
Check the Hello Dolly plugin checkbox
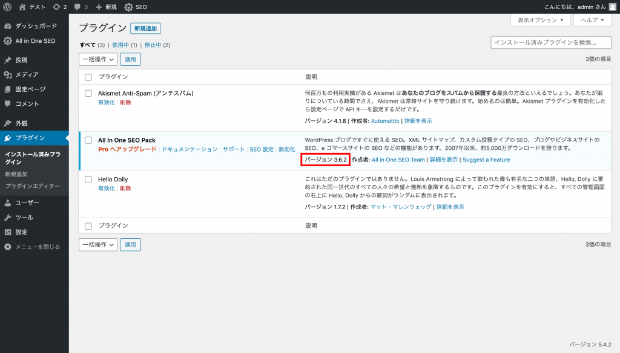click(x=88, y=180)
